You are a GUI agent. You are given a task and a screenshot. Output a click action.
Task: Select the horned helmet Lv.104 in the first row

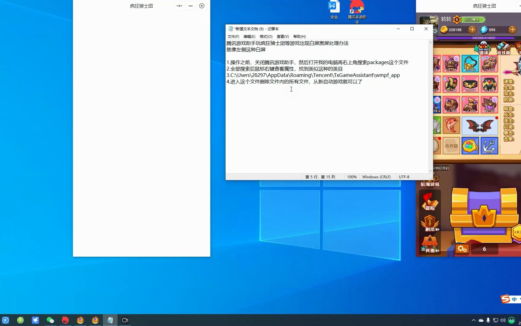point(451,63)
